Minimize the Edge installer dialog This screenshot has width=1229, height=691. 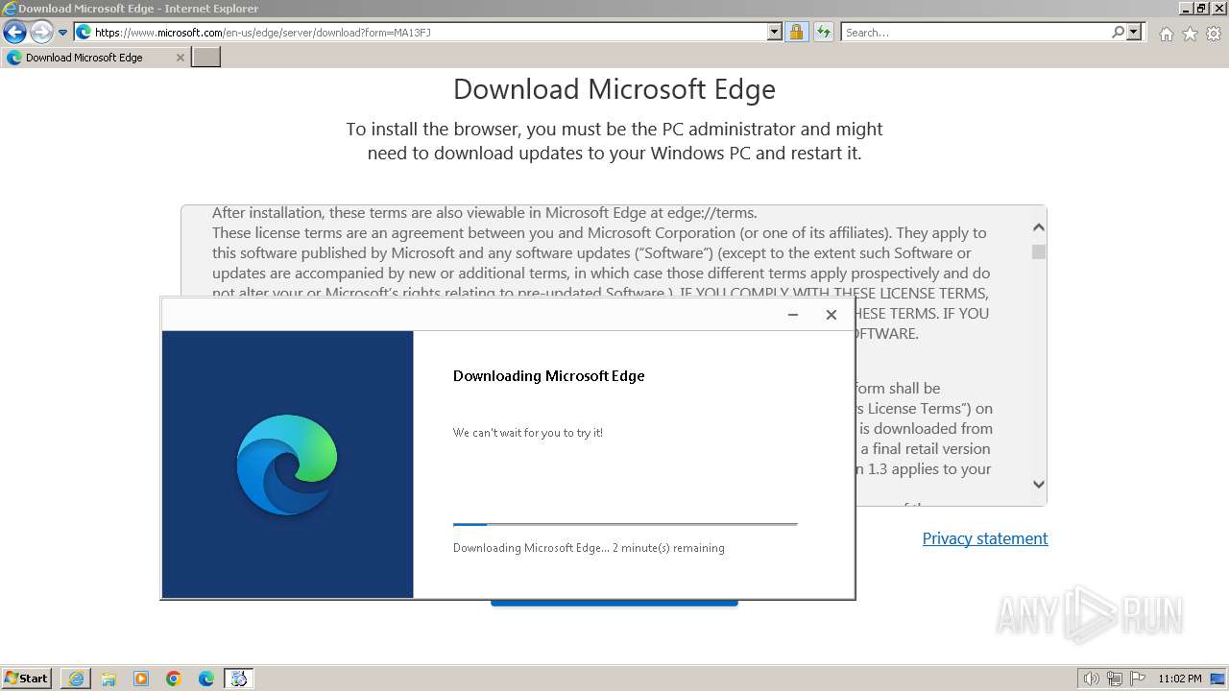click(x=793, y=315)
